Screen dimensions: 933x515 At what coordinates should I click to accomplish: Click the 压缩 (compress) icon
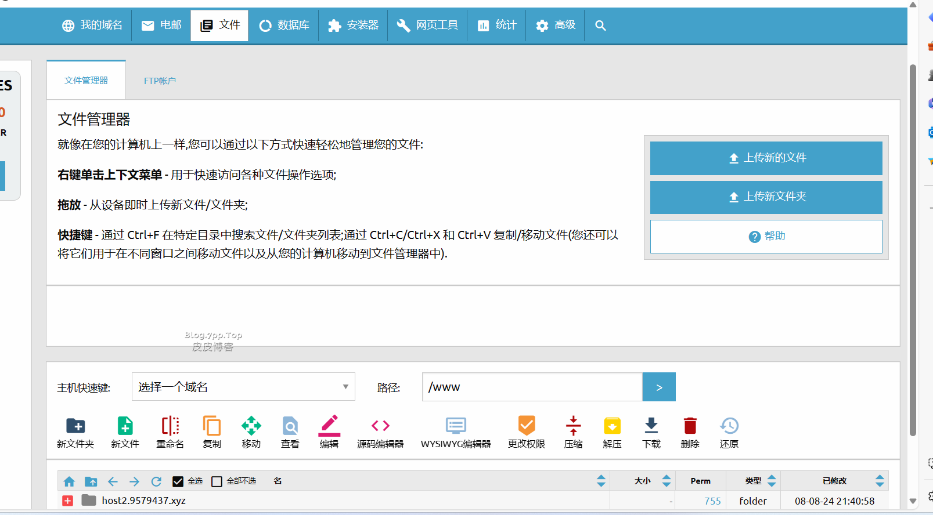(x=573, y=426)
